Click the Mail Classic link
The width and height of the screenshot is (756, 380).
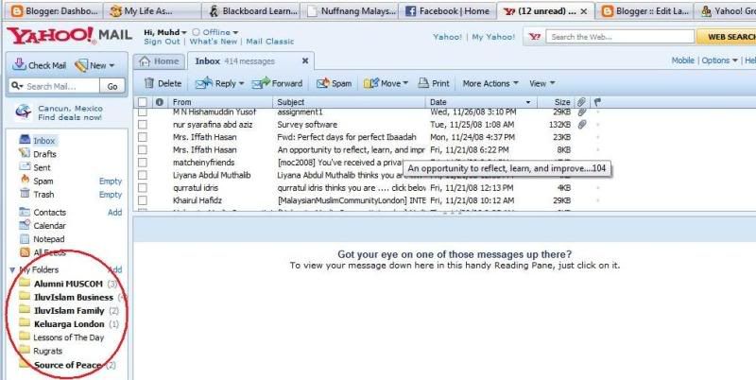(x=269, y=42)
